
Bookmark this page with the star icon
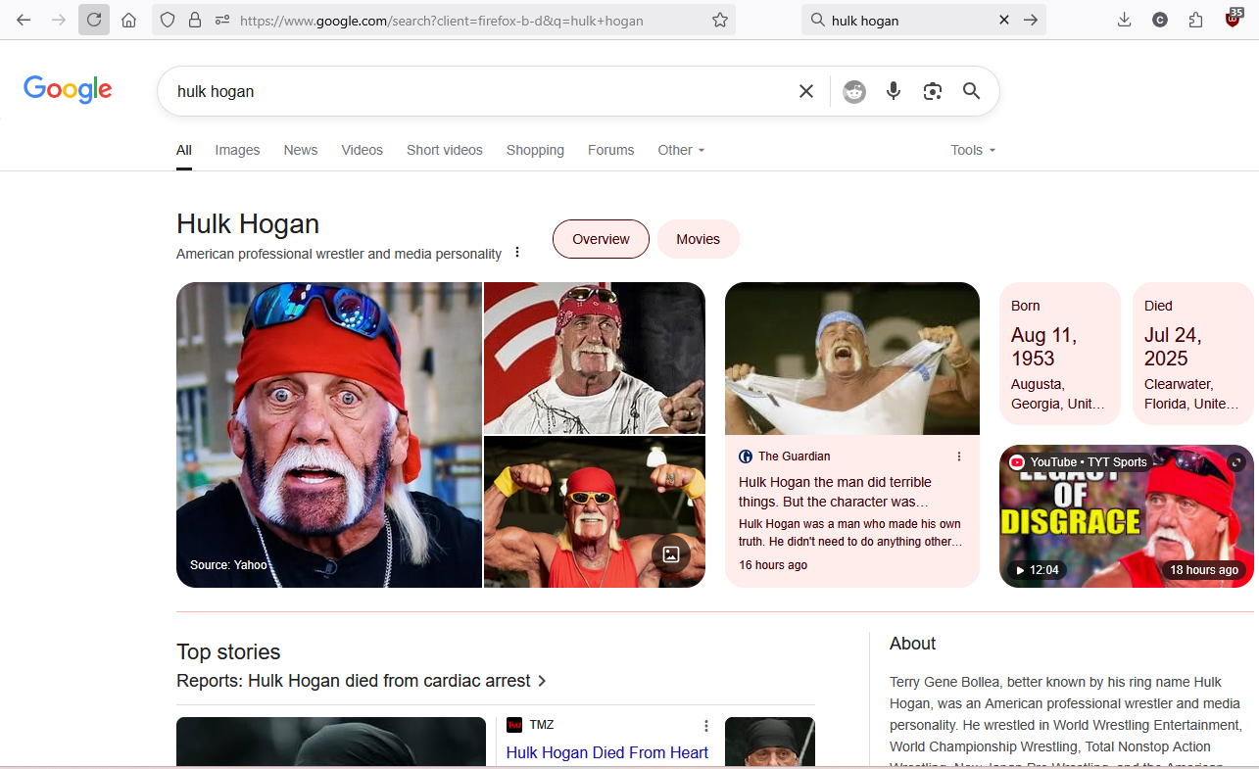tap(720, 20)
